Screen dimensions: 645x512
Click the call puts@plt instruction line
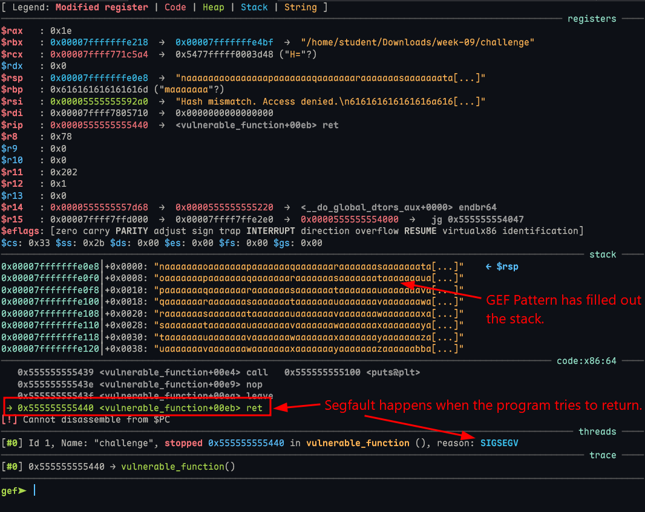[x=219, y=372]
